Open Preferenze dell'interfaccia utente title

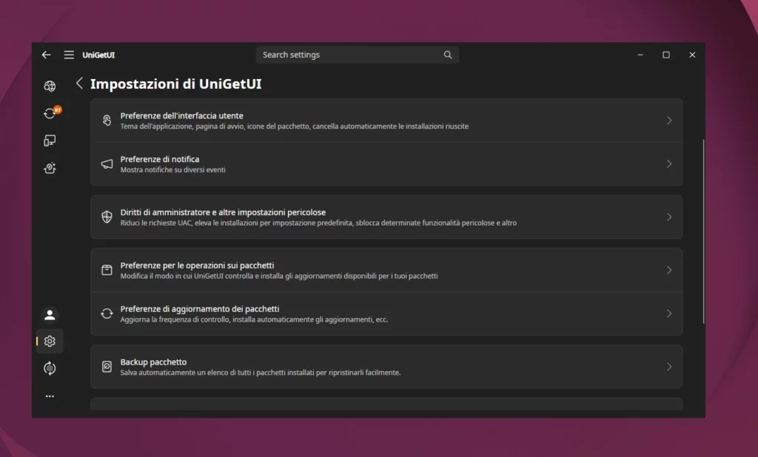click(182, 116)
